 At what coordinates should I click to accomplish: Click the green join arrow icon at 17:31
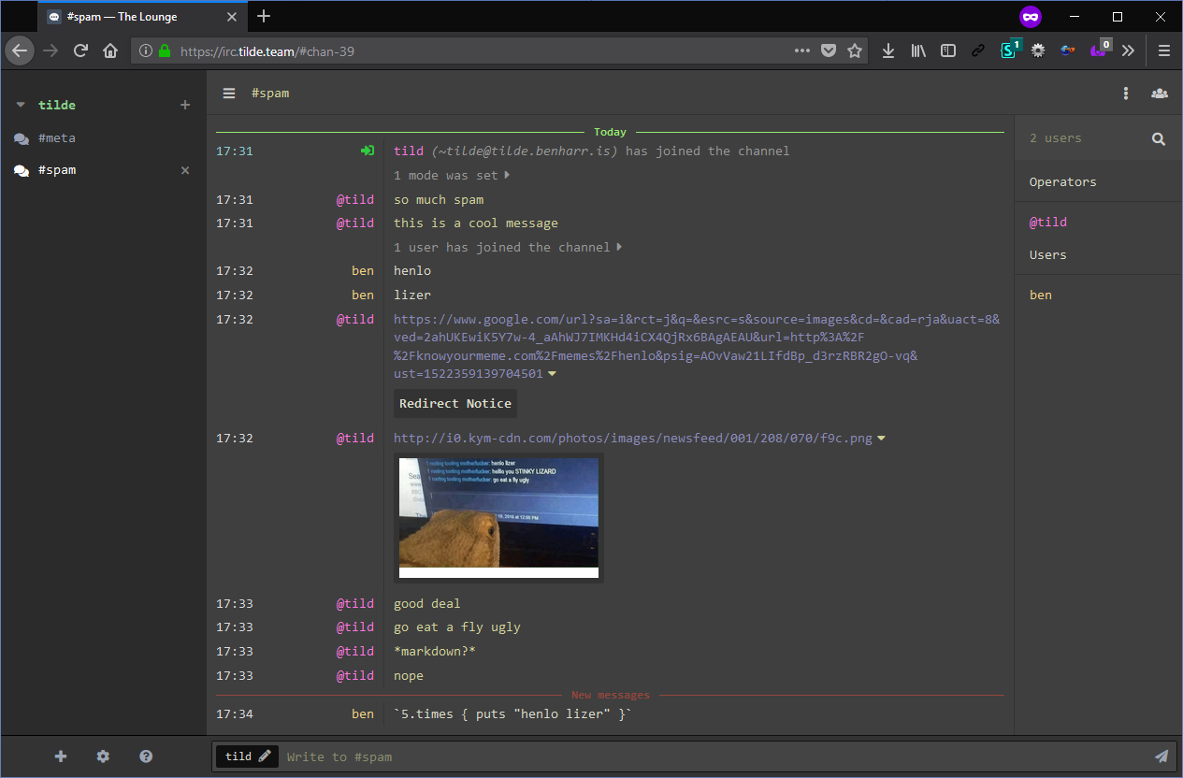(x=368, y=151)
